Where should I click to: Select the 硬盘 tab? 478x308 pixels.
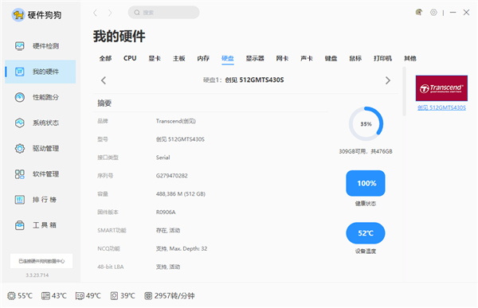coord(228,58)
